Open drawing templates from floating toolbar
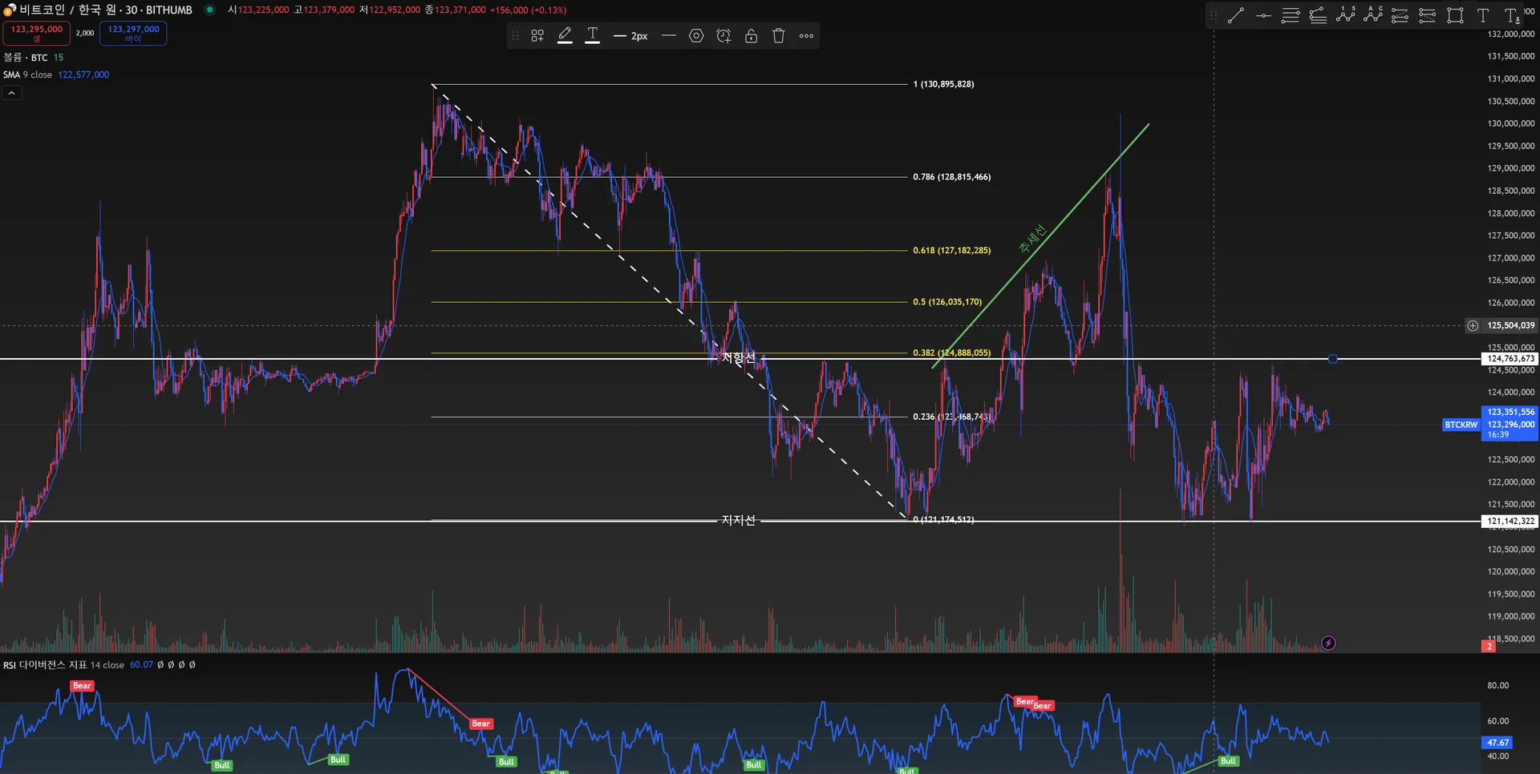The width and height of the screenshot is (1540, 774). pos(537,36)
